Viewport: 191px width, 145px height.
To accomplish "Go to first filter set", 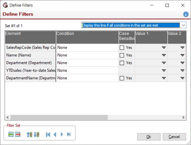I will [48, 135].
